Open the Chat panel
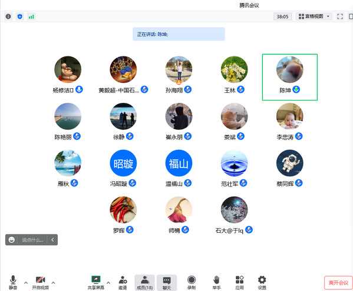Screen dimensions: 353x291 click(x=167, y=283)
